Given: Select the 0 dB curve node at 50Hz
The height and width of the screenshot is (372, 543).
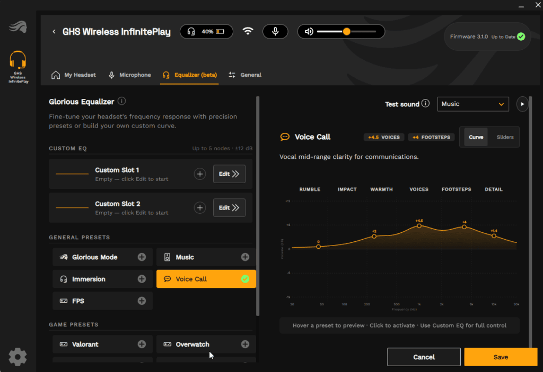Looking at the screenshot, I should point(319,247).
